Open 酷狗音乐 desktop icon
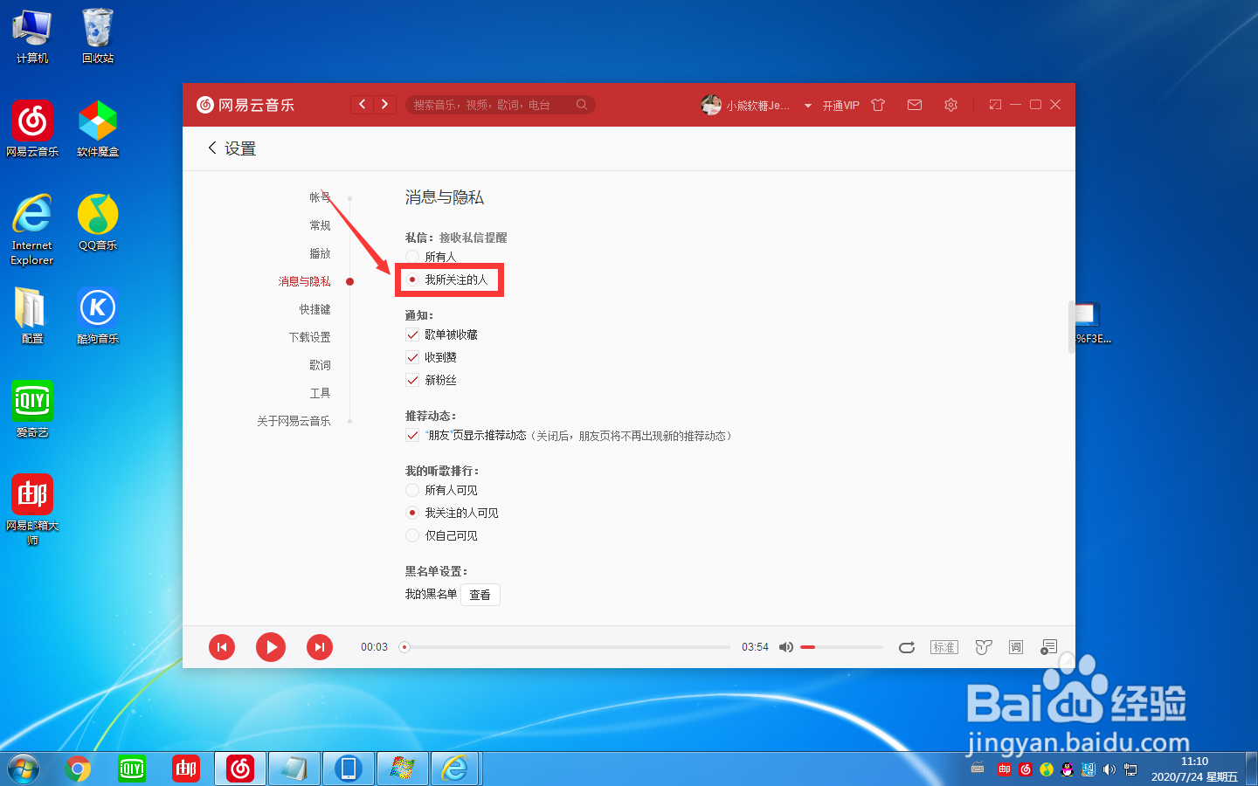The height and width of the screenshot is (786, 1258). [98, 315]
